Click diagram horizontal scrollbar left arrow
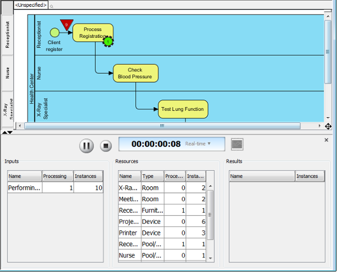This screenshot has width=337, height=272. click(20, 126)
